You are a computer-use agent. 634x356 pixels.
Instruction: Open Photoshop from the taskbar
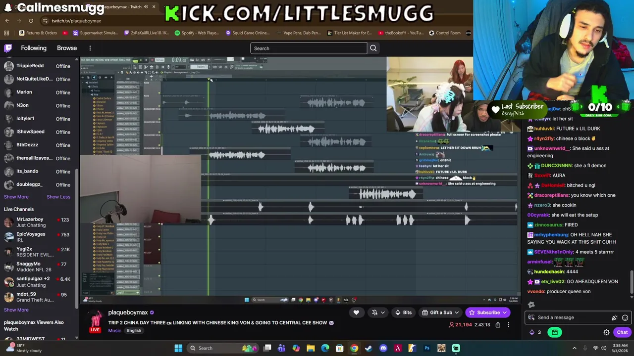(x=426, y=348)
